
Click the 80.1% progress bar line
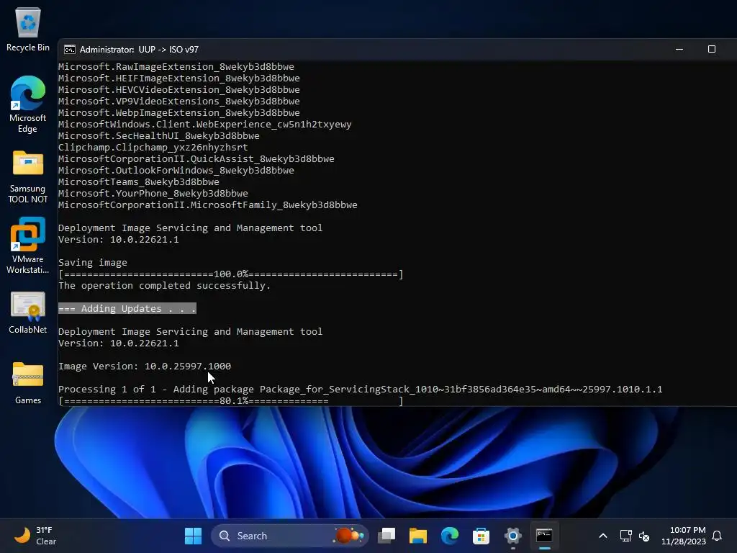(231, 401)
